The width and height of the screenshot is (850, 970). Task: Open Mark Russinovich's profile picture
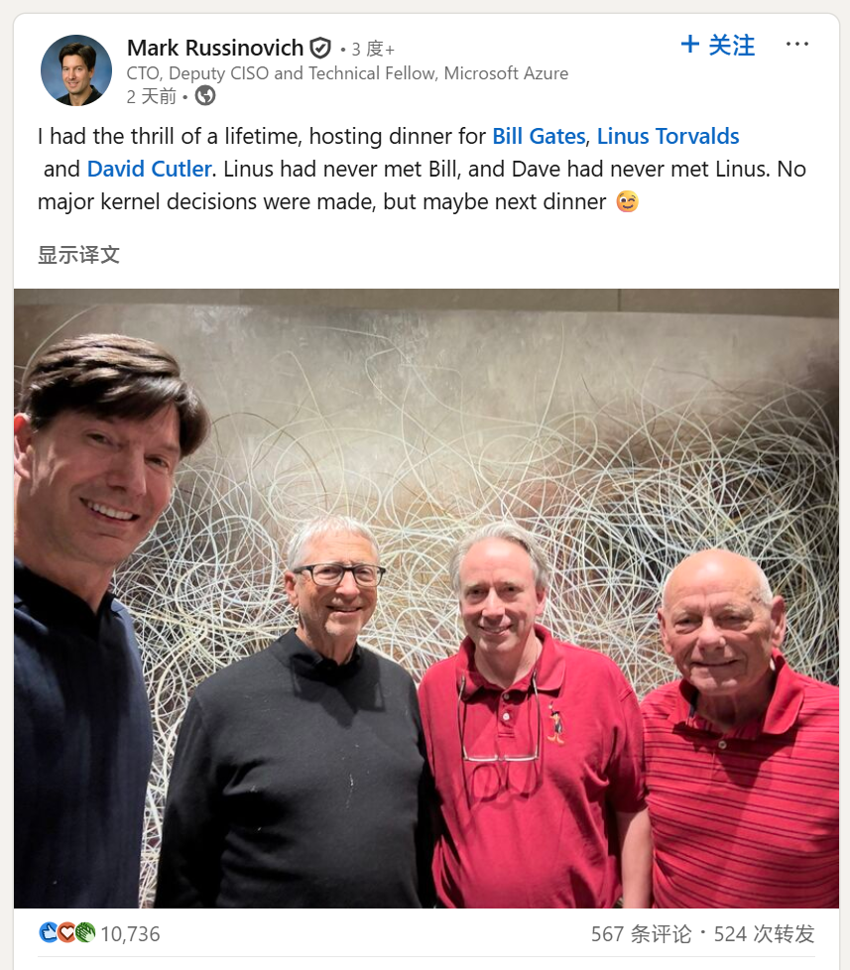coord(76,69)
